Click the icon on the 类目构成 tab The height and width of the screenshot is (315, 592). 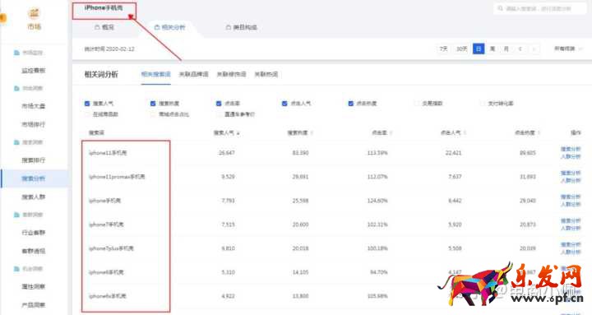228,27
